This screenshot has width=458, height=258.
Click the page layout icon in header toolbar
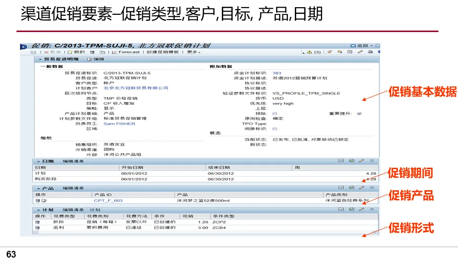(x=350, y=52)
